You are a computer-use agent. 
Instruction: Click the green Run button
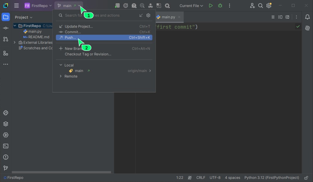coord(211,6)
